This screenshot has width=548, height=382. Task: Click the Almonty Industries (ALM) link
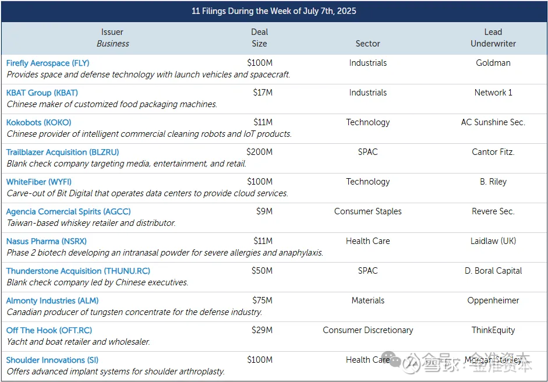click(x=52, y=300)
